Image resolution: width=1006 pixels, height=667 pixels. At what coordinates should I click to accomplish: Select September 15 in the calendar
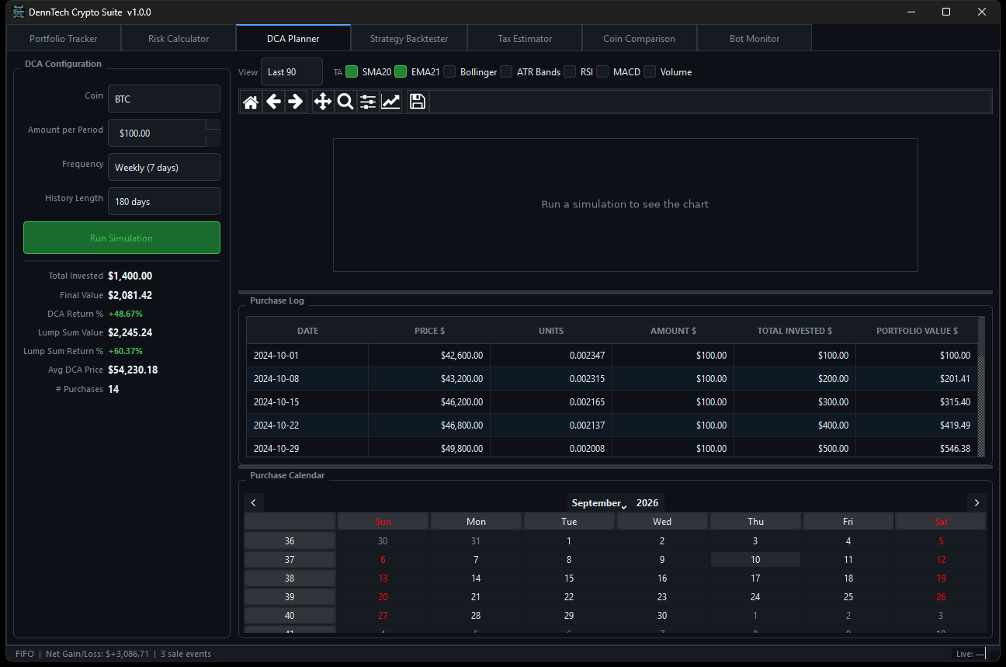click(569, 578)
